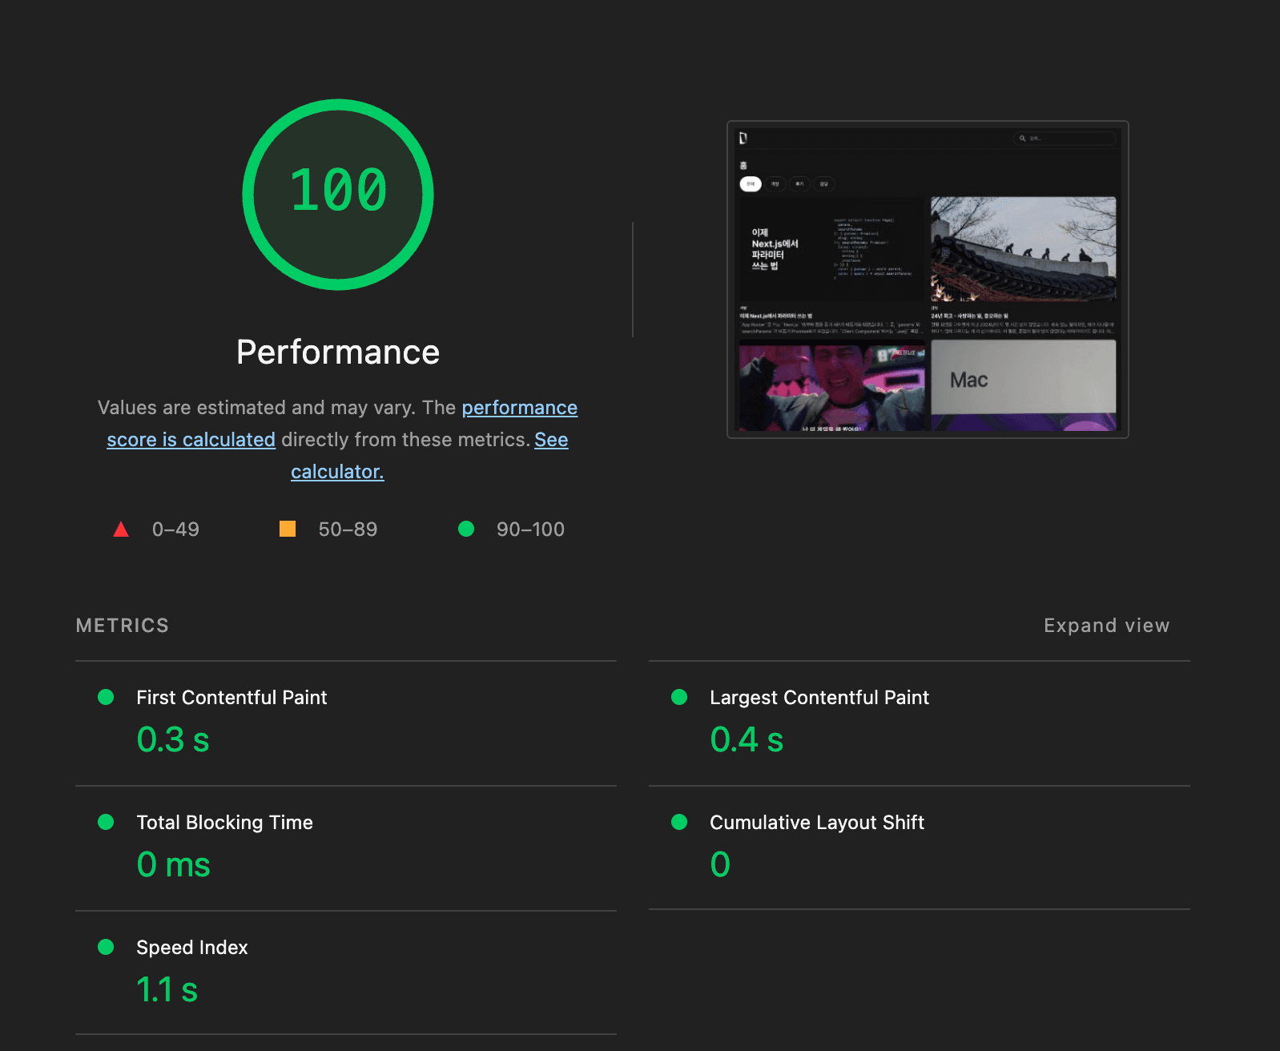1280x1051 pixels.
Task: Click the page screenshot thumbnail
Action: [x=928, y=280]
